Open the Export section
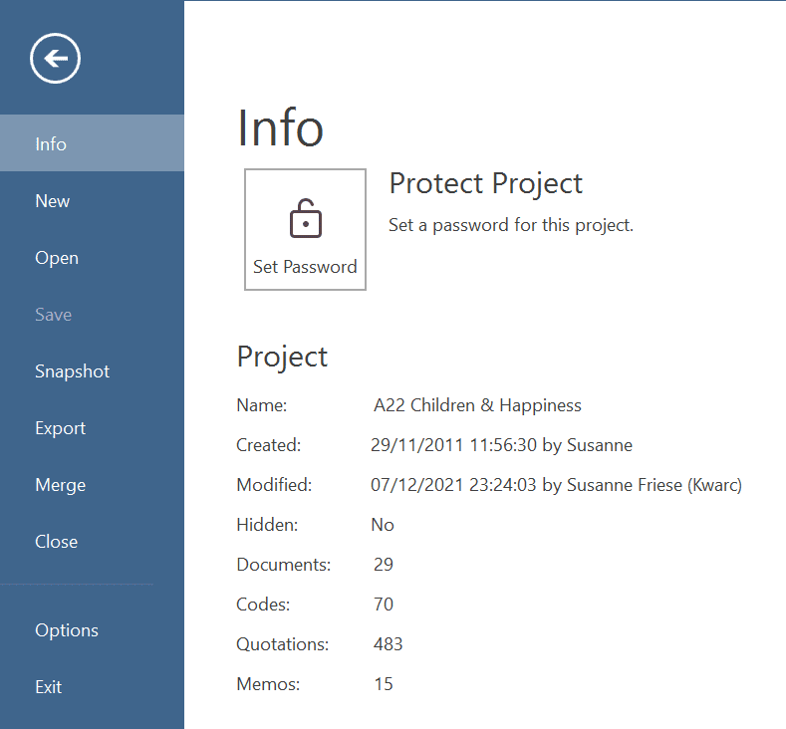Screen dimensions: 786x729 pos(92,428)
